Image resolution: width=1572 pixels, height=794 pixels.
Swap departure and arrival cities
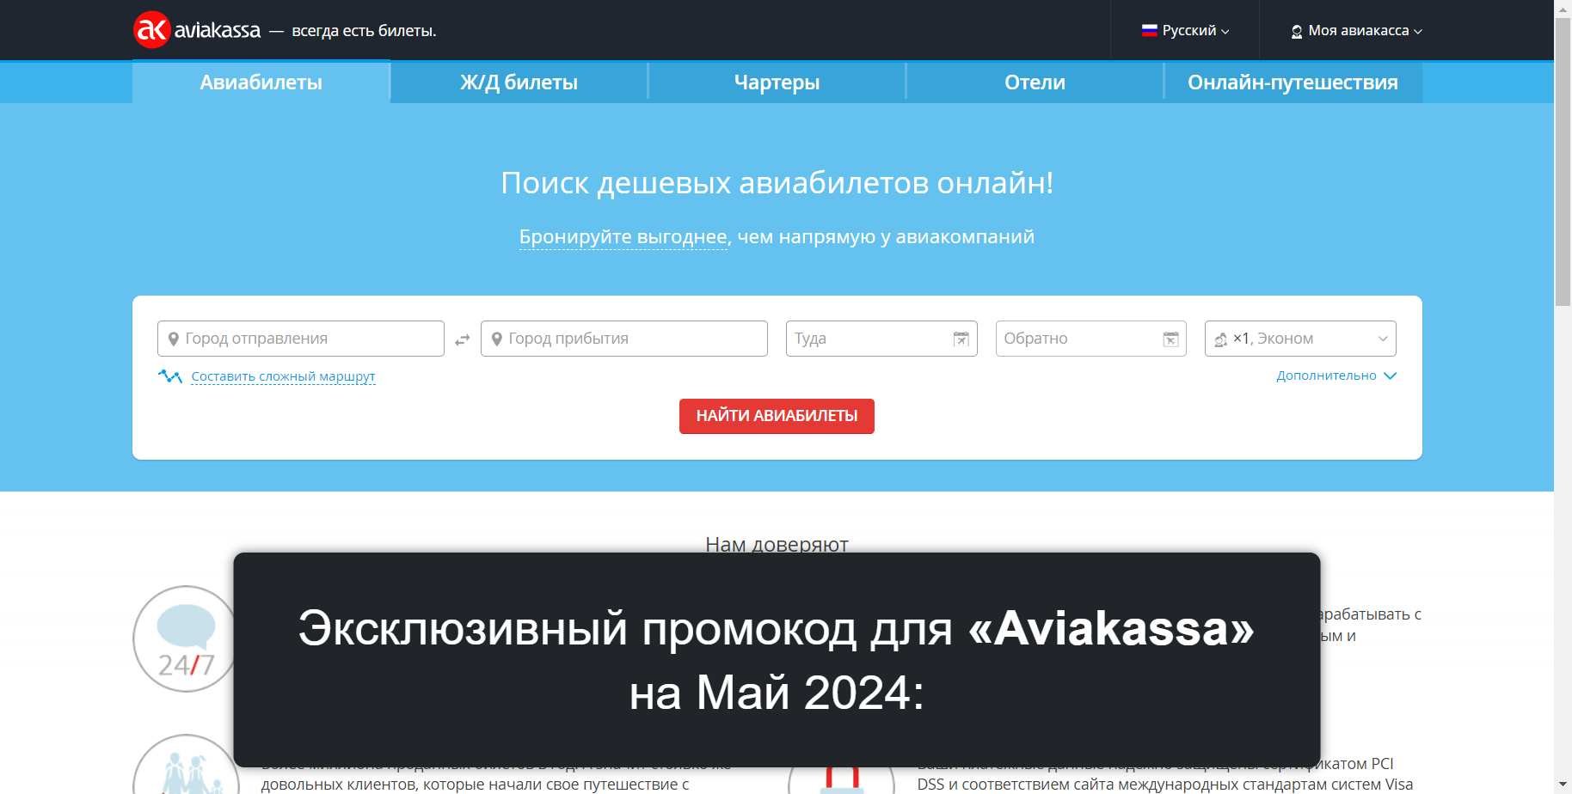tap(463, 340)
